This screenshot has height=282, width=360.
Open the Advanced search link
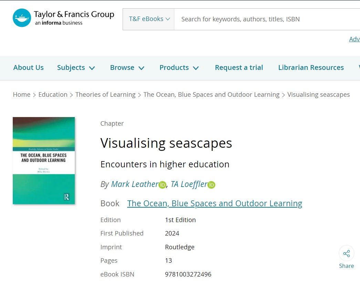tap(355, 39)
